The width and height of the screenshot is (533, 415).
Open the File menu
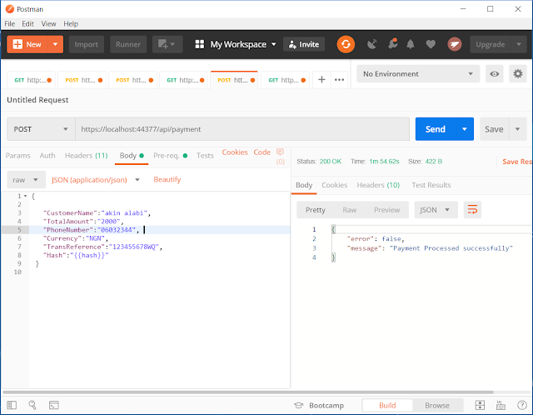coord(9,24)
